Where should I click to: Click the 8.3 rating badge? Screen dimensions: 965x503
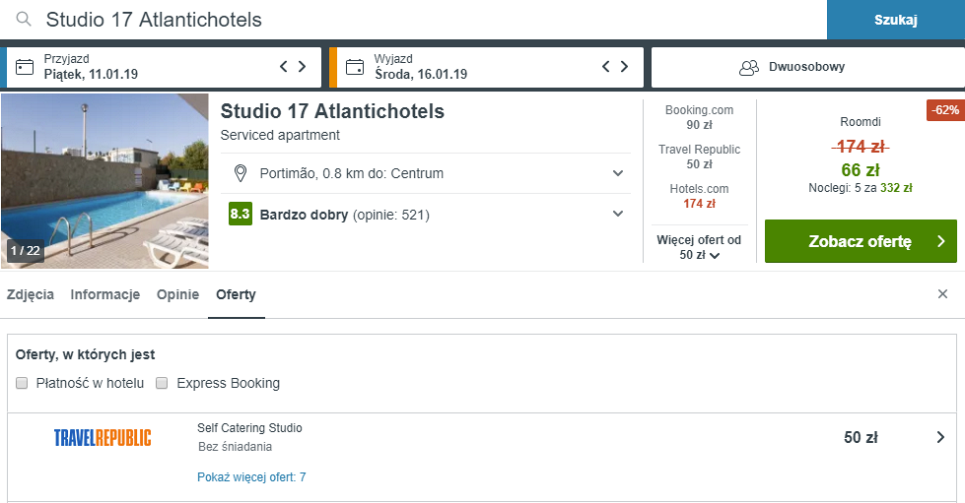click(x=241, y=214)
